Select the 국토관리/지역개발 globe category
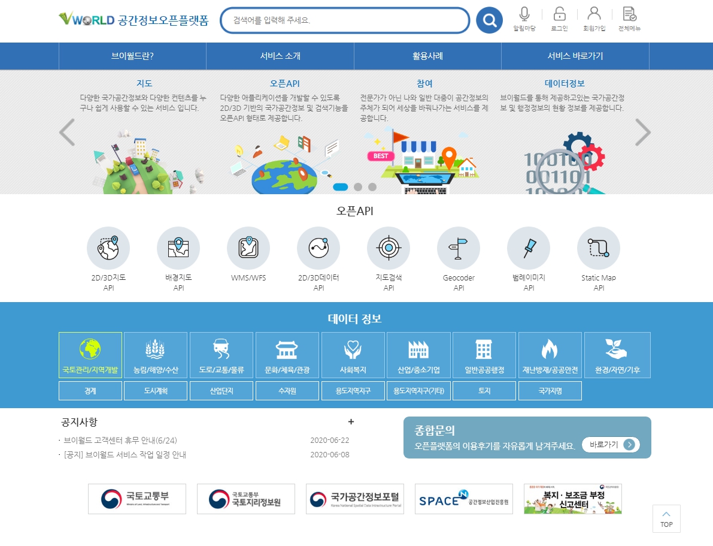713x546 pixels. tap(90, 355)
